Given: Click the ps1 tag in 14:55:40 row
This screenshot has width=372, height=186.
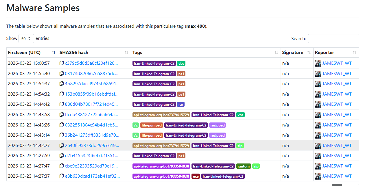Looking at the screenshot, I should [x=181, y=74].
